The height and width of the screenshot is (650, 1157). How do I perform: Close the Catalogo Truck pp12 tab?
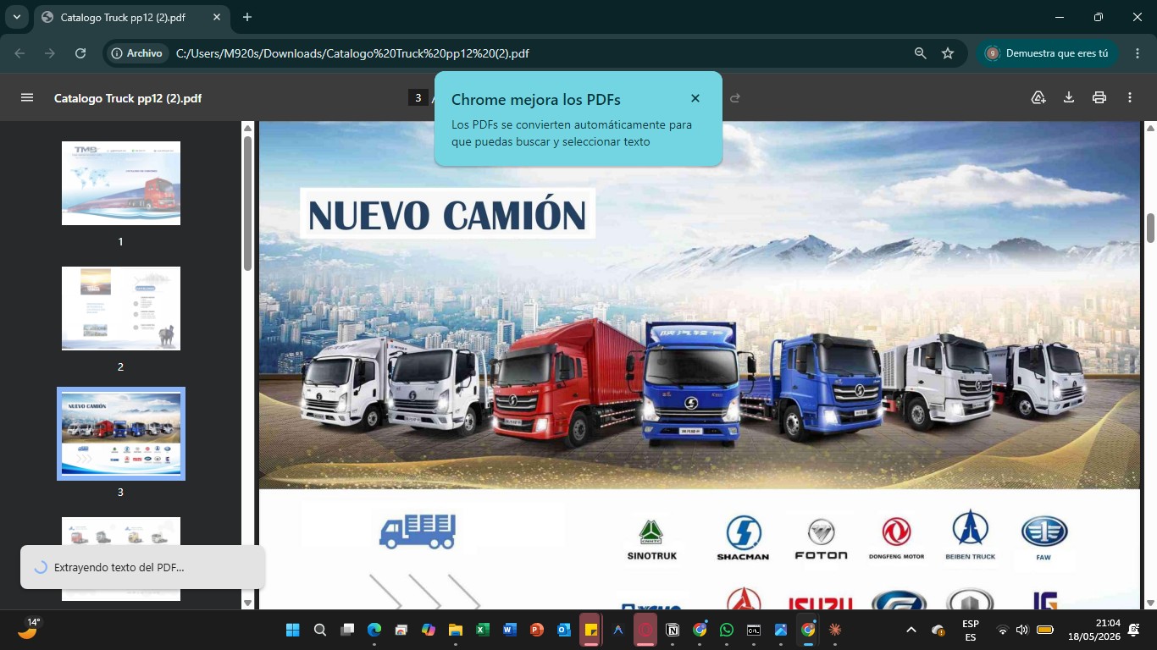pyautogui.click(x=217, y=17)
